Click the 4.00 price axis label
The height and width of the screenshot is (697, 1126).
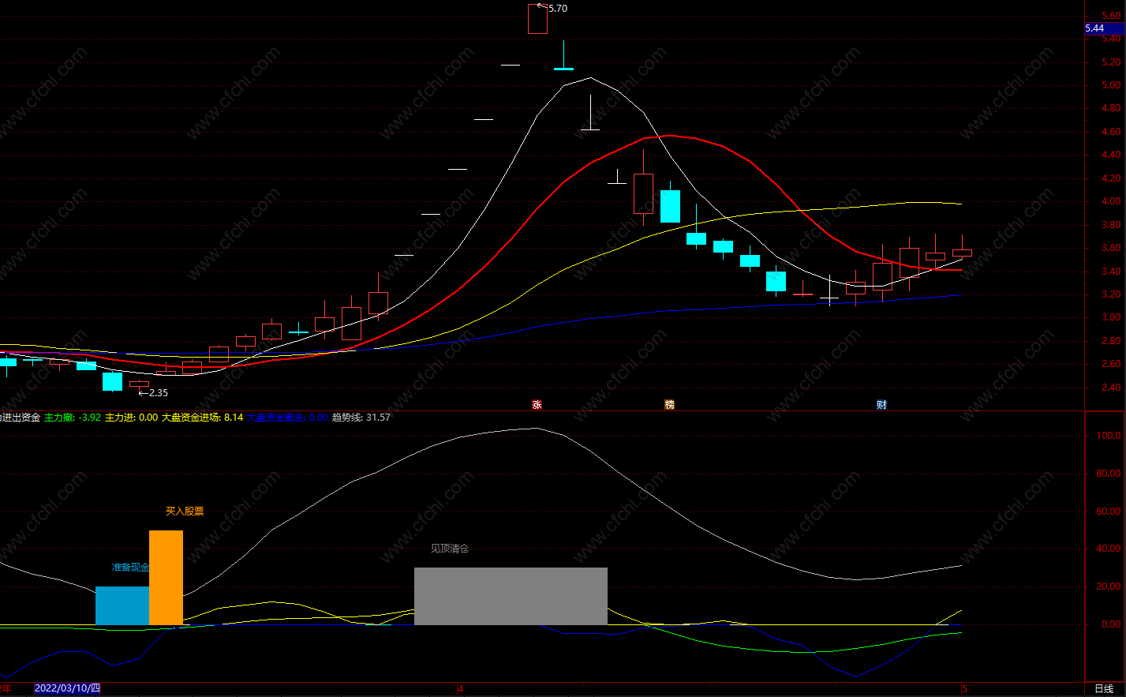coord(1111,201)
